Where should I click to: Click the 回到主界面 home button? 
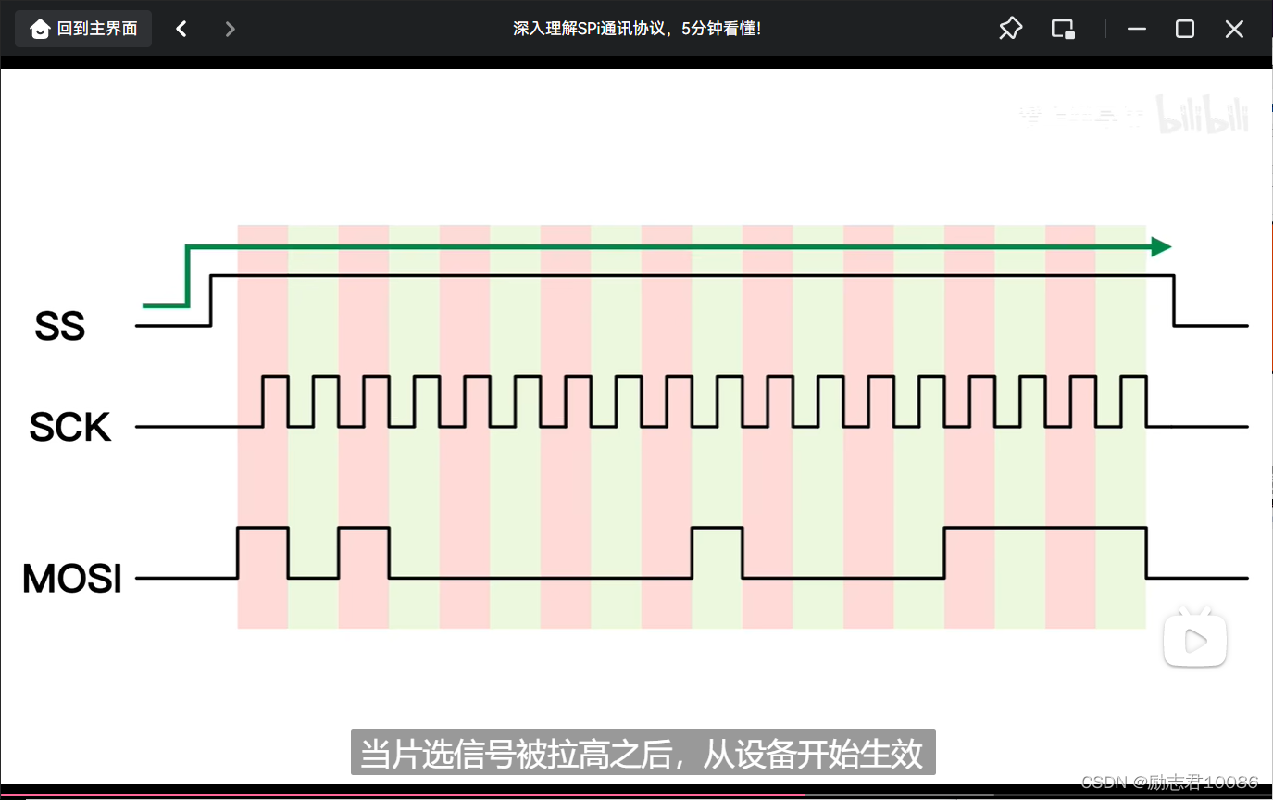83,29
